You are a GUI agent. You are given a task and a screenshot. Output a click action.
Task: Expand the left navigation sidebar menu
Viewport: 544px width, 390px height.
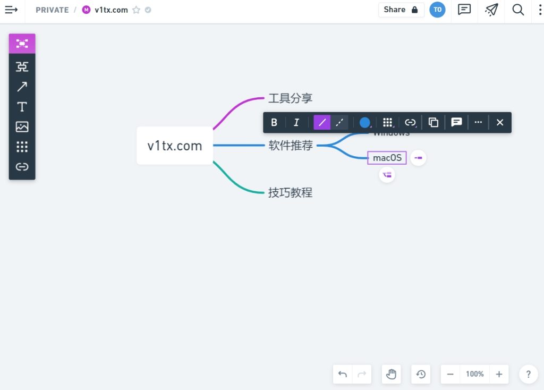[x=11, y=10]
